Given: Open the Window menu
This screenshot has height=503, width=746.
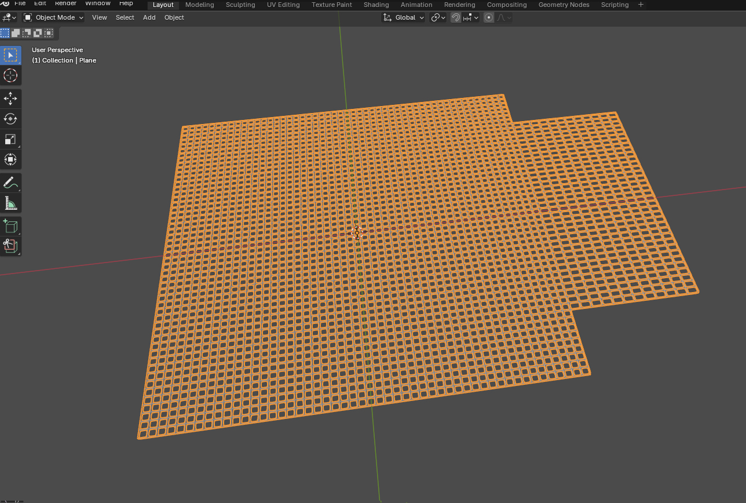Looking at the screenshot, I should coord(98,3).
